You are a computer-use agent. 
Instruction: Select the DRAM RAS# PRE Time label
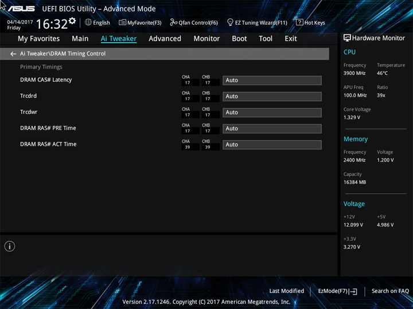(48, 128)
